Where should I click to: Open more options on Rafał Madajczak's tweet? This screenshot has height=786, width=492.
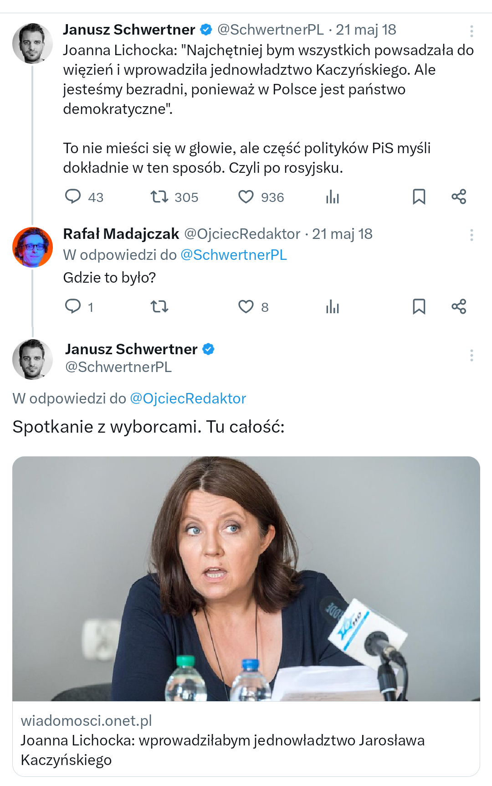[x=471, y=235]
